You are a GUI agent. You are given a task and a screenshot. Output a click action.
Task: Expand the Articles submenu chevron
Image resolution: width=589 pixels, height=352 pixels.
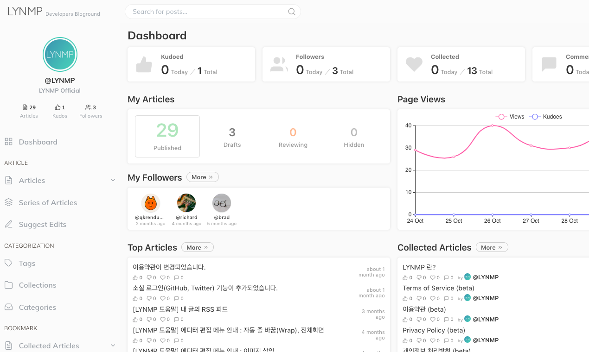tap(113, 180)
